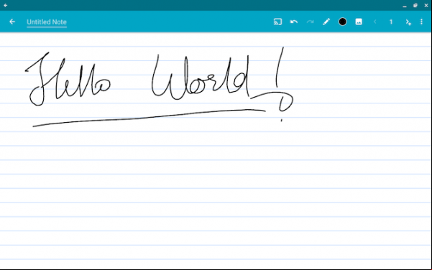Click the window title bar back arrow
This screenshot has width=432, height=270.
coord(6,5)
